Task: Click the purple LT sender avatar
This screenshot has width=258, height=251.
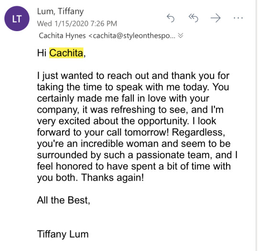Action: click(17, 19)
